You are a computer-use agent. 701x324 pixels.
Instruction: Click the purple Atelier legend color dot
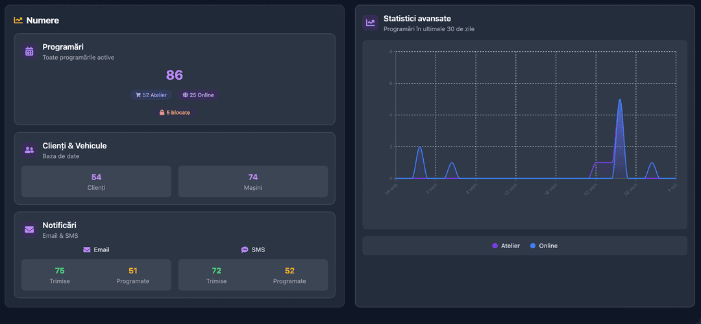495,246
